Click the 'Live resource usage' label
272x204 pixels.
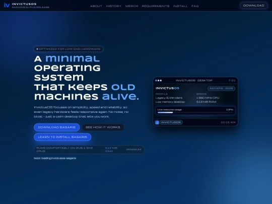pyautogui.click(x=170, y=110)
